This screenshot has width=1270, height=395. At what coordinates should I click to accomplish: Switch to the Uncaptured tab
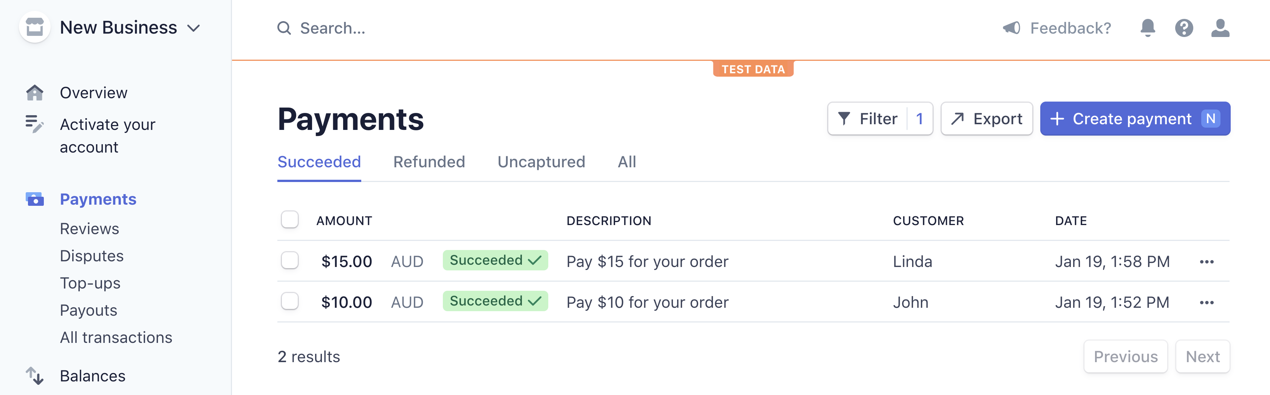coord(541,162)
